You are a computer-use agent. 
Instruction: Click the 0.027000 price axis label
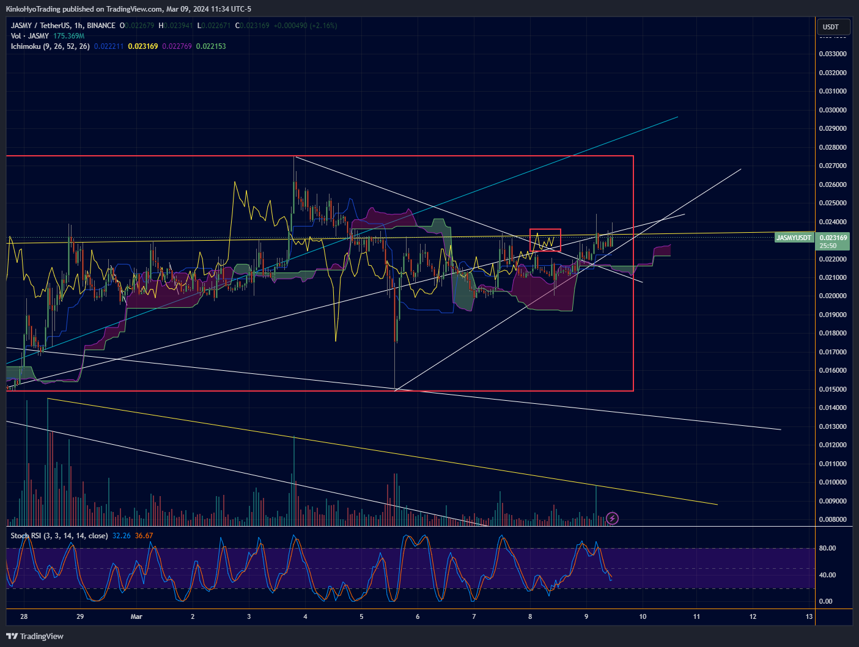[x=833, y=166]
